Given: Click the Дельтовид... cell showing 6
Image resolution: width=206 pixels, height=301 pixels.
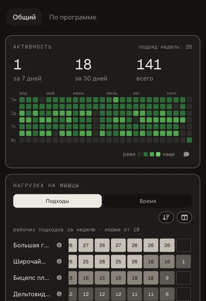Looking at the screenshot, I should coord(167,294).
